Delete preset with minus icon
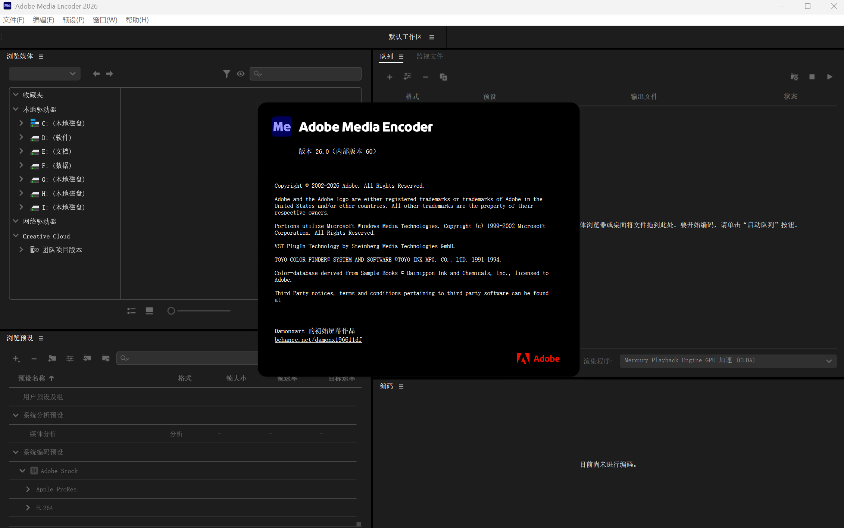The width and height of the screenshot is (844, 528). 34,359
